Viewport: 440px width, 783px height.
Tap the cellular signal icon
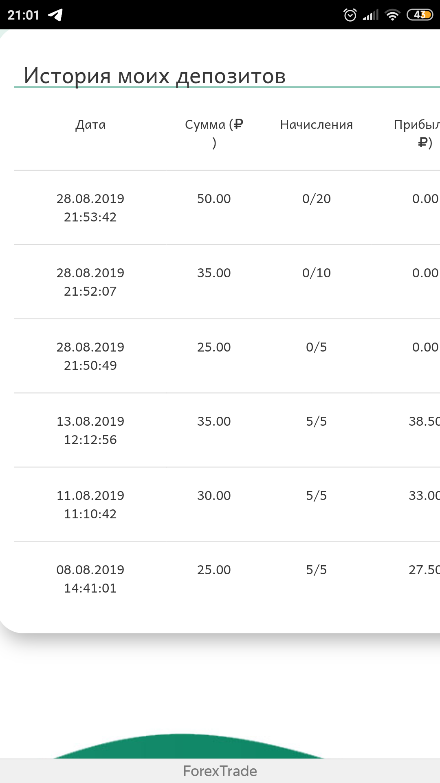point(371,15)
